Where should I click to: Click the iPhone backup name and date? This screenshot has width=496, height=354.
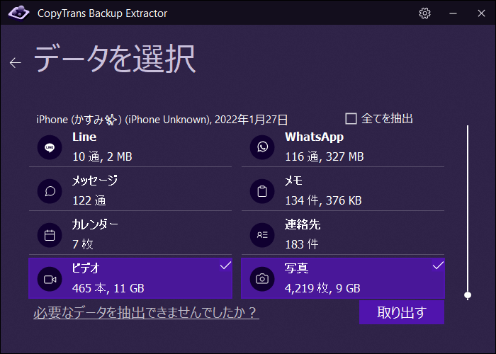[x=162, y=120]
